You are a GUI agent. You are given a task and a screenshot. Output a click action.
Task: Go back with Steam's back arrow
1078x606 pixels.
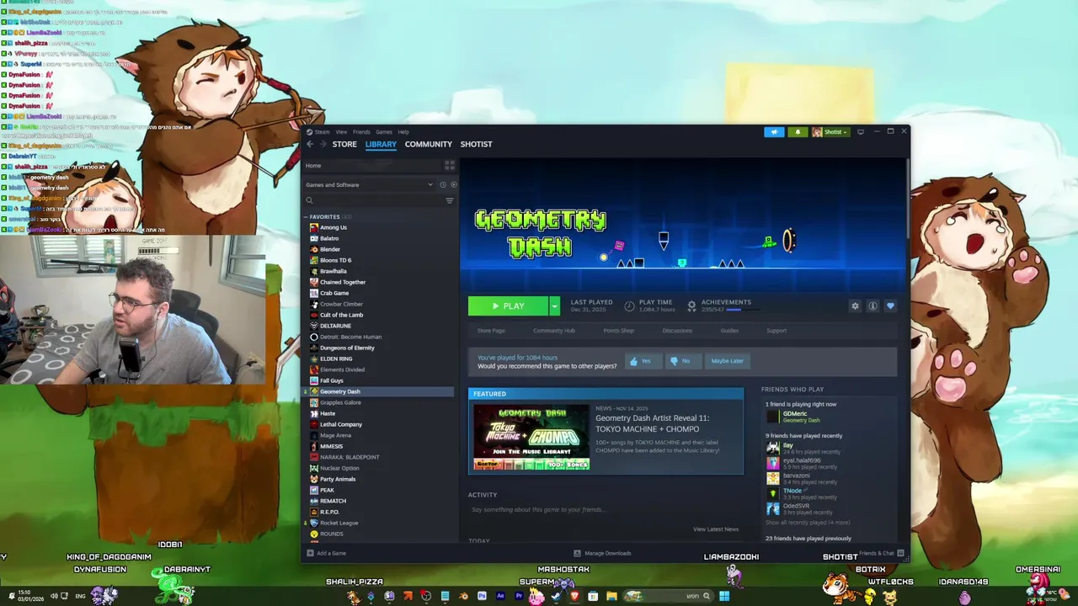point(309,144)
